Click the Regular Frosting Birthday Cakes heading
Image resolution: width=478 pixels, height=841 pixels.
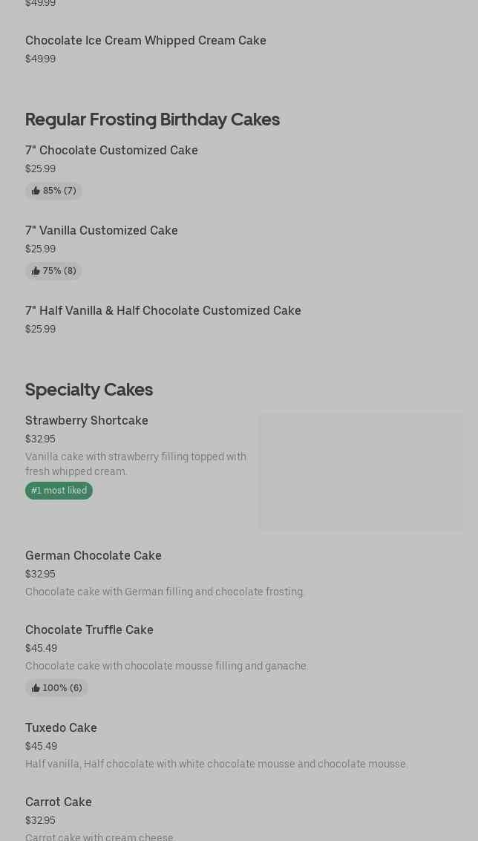click(152, 120)
